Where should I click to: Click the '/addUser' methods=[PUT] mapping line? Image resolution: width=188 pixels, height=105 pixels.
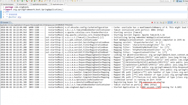click(94, 57)
